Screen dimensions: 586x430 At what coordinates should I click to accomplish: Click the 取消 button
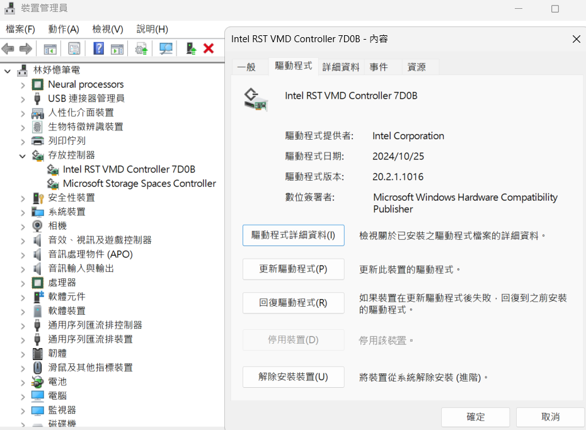pos(551,417)
